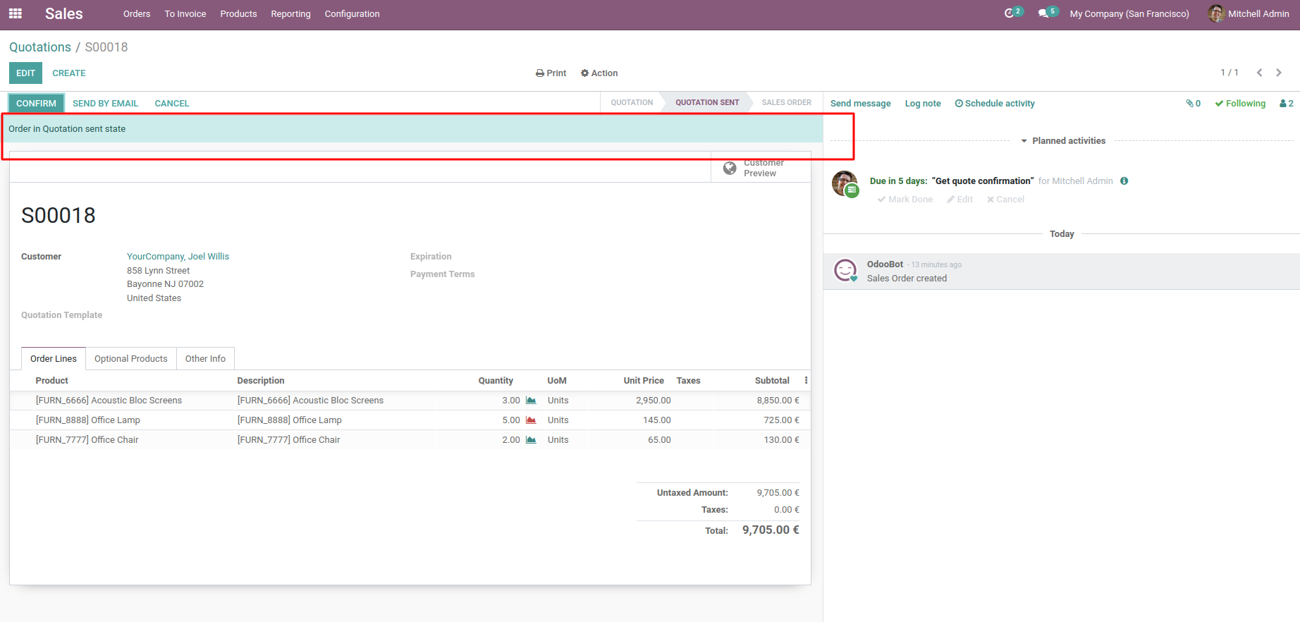Open the Print dropdown menu
The height and width of the screenshot is (622, 1300).
click(551, 73)
